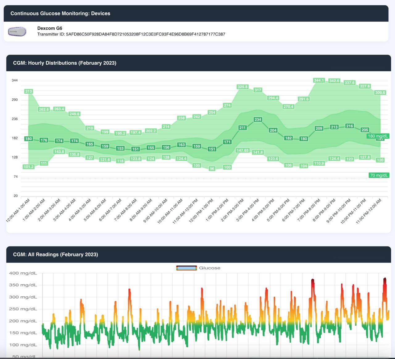The image size is (395, 359).
Task: Click the 110.9 lower data label
Action: [319, 163]
